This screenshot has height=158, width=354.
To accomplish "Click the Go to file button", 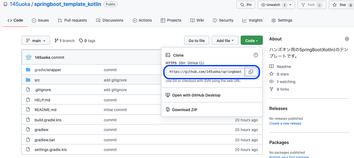I will point(196,40).
